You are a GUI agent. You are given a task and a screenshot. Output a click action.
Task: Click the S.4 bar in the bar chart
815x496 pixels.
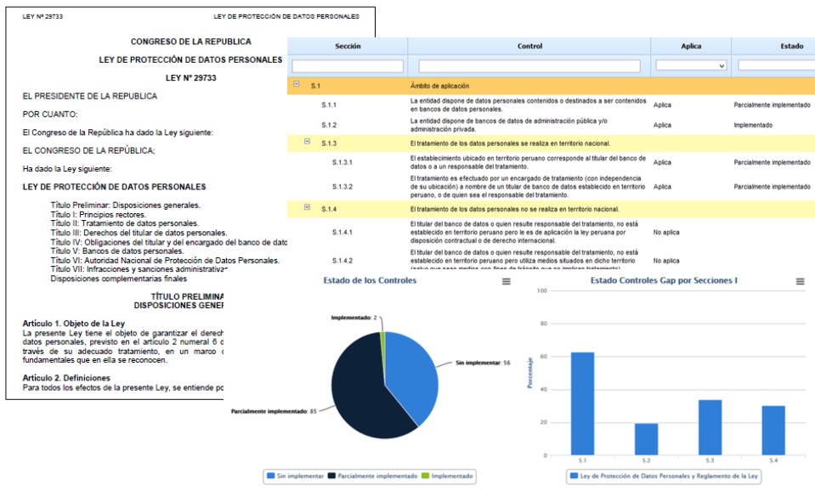click(773, 431)
